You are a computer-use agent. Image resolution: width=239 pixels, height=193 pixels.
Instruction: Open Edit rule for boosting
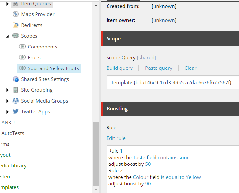[x=116, y=138]
